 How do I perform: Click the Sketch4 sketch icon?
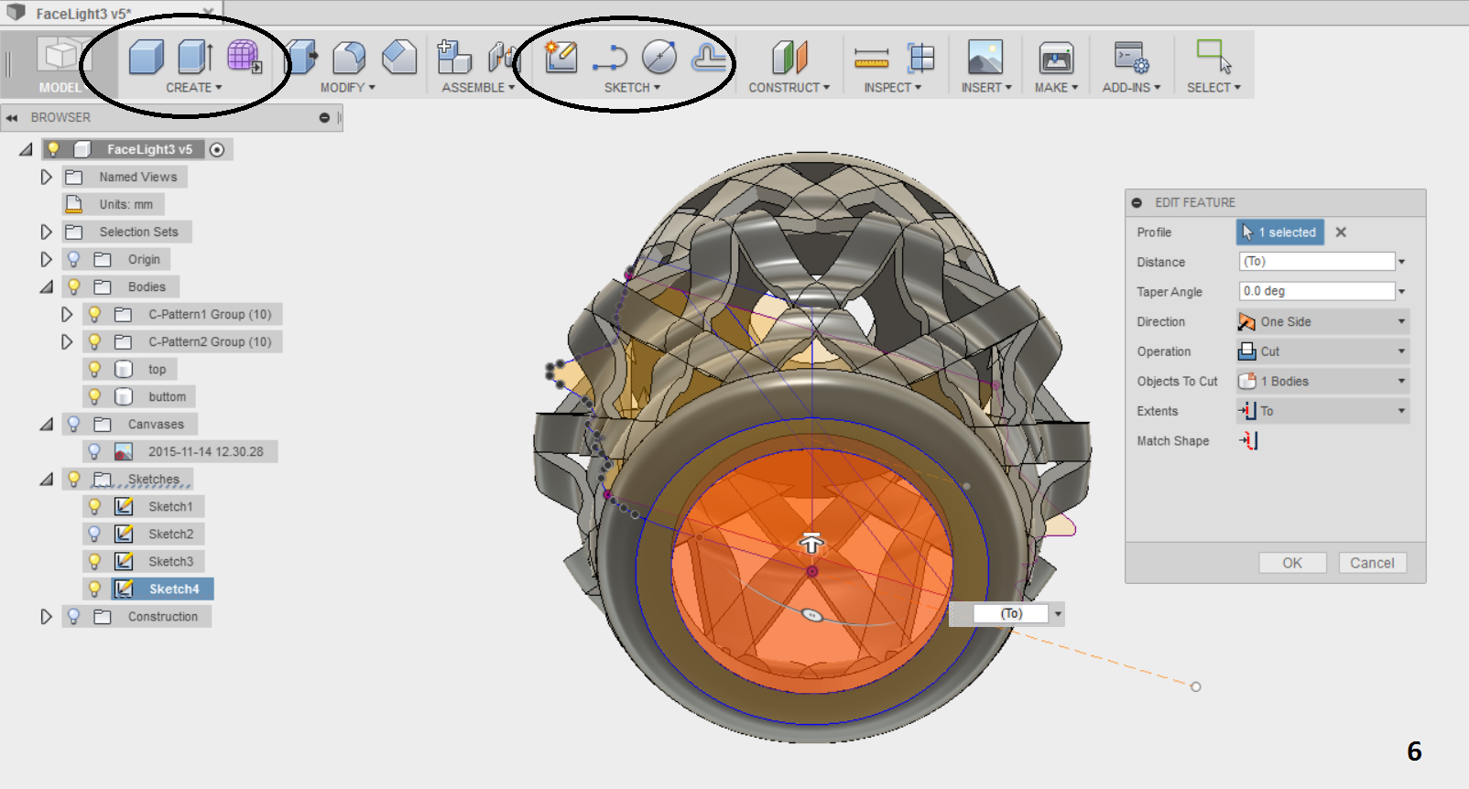coord(124,589)
